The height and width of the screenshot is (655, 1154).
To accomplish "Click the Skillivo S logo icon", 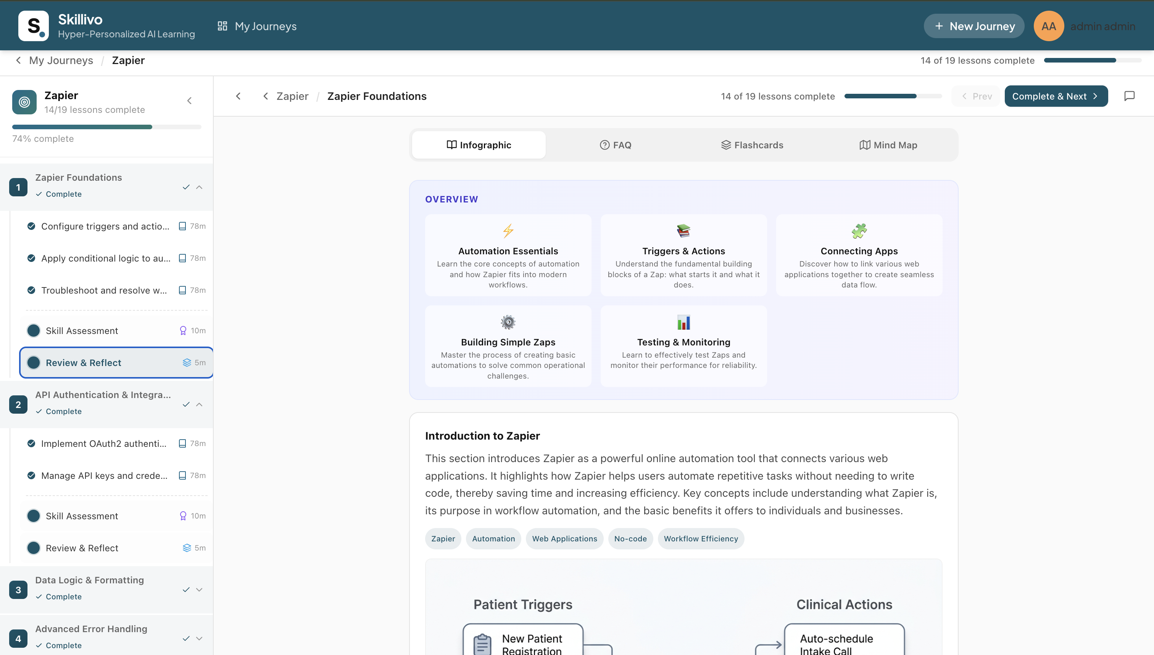I will 33,26.
